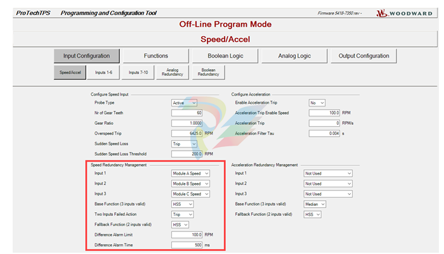Click the Nr of Gear Teeth field
This screenshot has width=444, height=254.
[x=187, y=113]
